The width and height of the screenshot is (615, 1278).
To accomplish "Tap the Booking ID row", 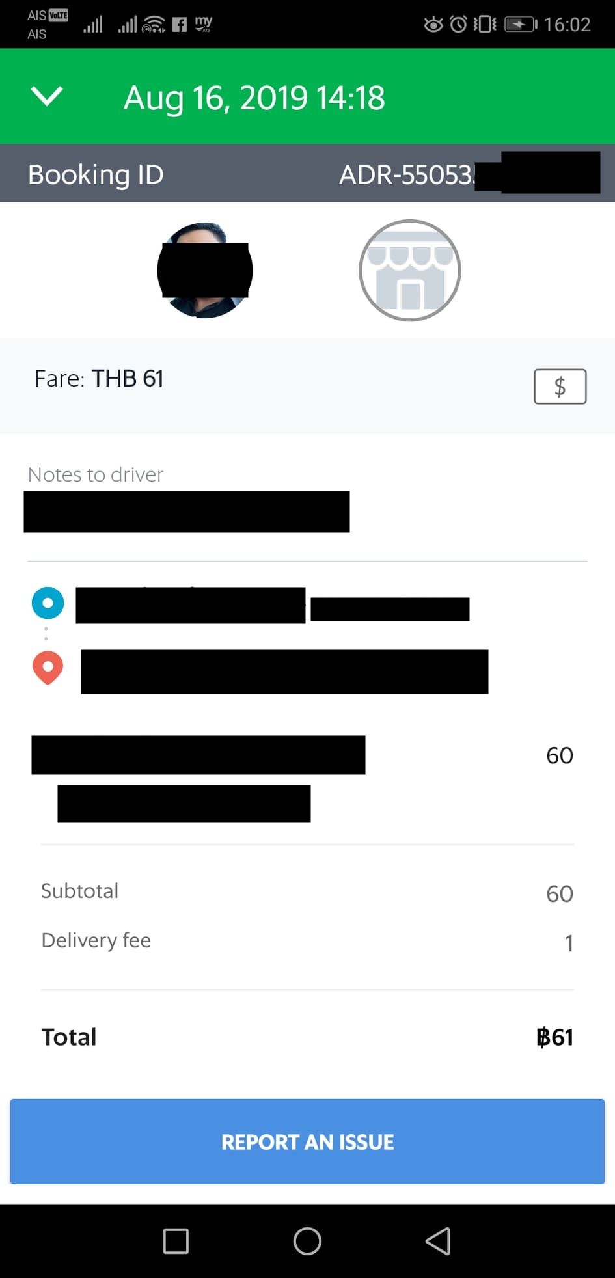I will coord(307,174).
